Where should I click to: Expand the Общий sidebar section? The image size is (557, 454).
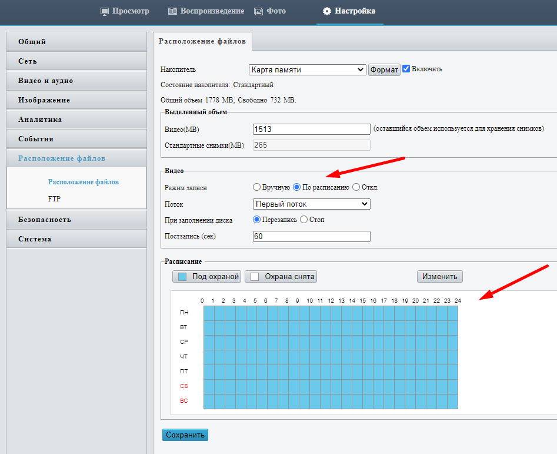76,42
